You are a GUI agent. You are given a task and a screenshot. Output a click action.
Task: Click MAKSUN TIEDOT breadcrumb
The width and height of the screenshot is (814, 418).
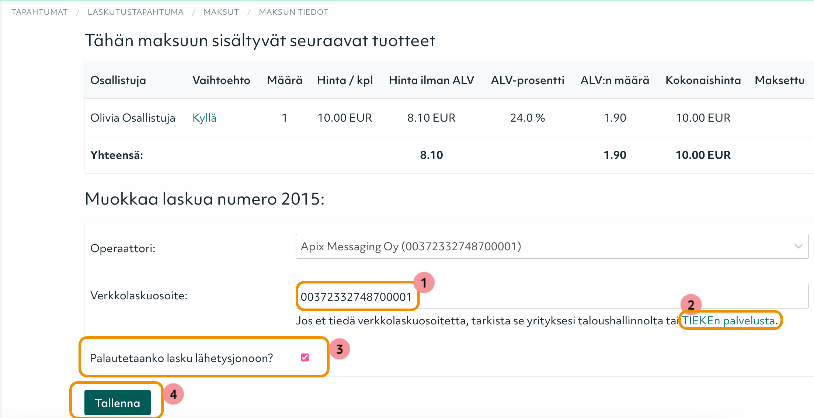coord(293,12)
